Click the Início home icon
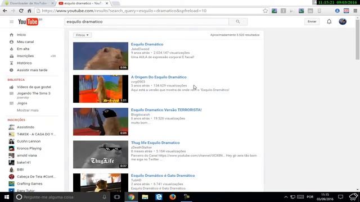This screenshot has height=202, width=360. tap(11, 35)
